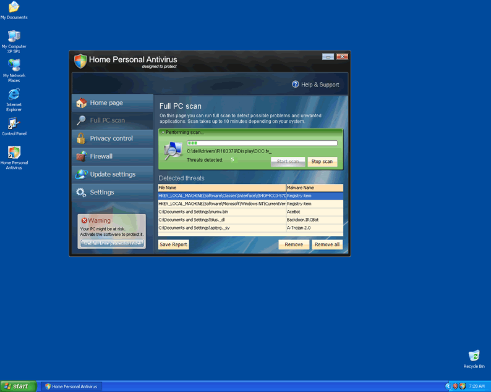Click Get full time protection now
This screenshot has width=491, height=392.
[x=113, y=243]
